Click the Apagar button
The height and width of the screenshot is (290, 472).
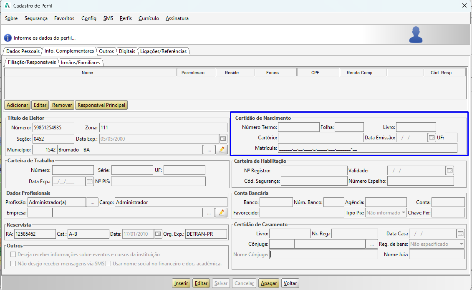click(x=269, y=283)
